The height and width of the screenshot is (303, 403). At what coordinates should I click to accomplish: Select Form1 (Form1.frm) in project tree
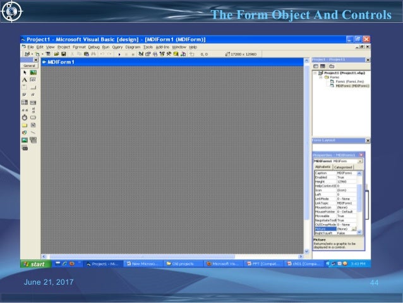click(x=349, y=82)
